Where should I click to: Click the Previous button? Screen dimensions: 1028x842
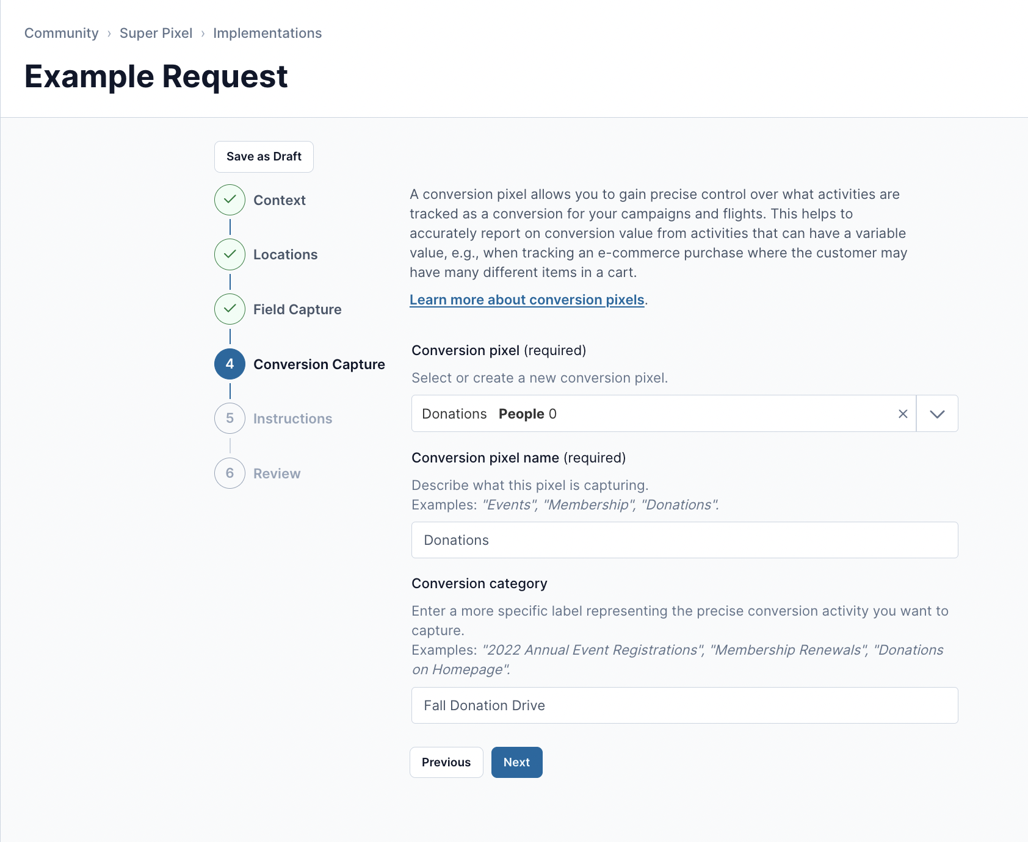point(446,762)
